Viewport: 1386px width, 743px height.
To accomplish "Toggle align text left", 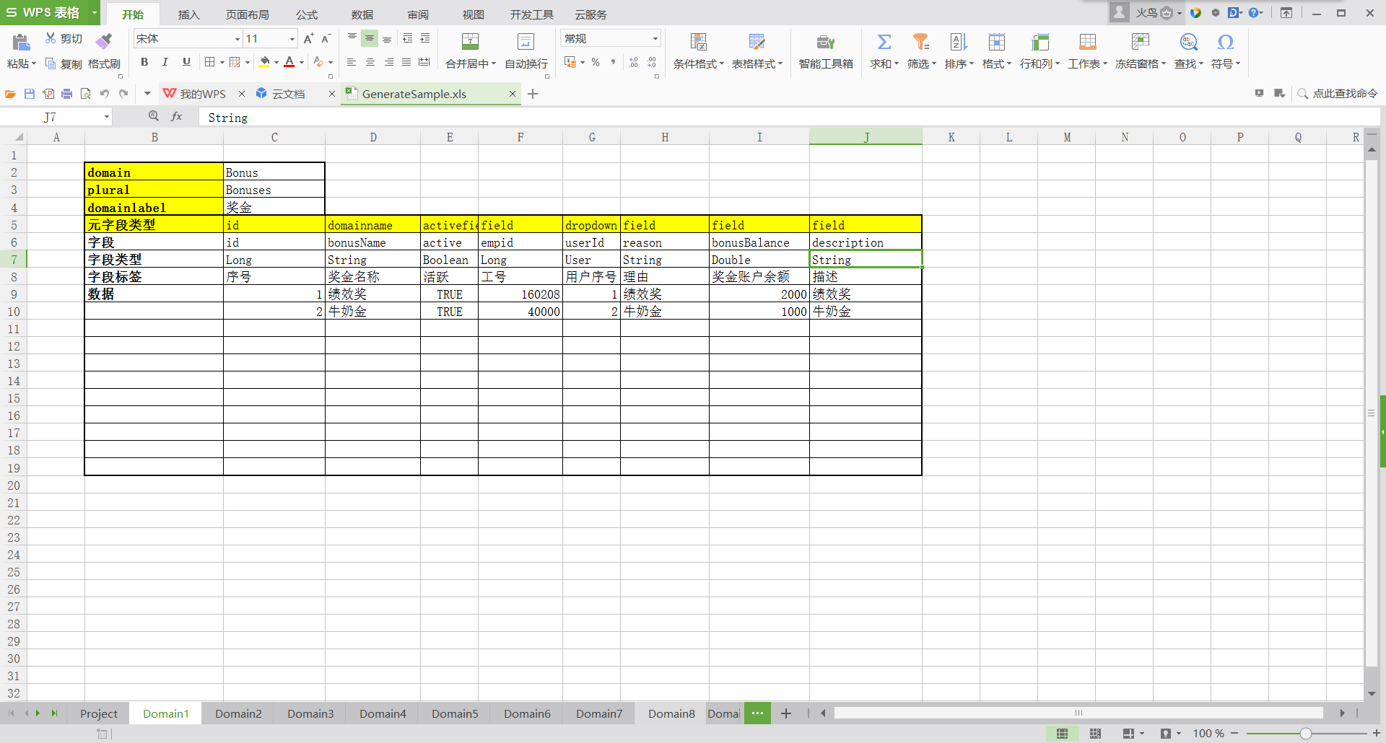I will [x=352, y=63].
